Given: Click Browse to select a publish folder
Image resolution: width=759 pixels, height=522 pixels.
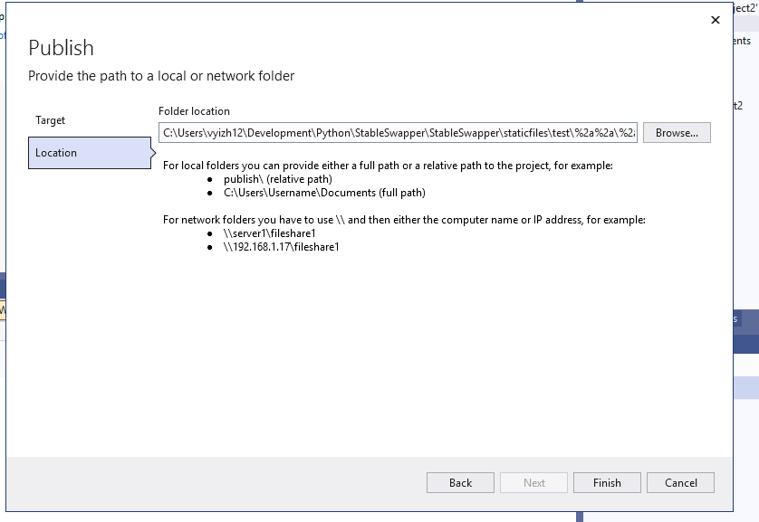Looking at the screenshot, I should click(x=678, y=132).
